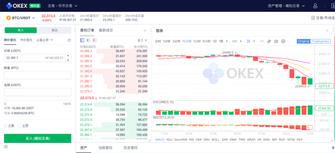The height and width of the screenshot is (153, 335).
Task: Select the 6小时 timeframe
Action: pyautogui.click(x=207, y=41)
